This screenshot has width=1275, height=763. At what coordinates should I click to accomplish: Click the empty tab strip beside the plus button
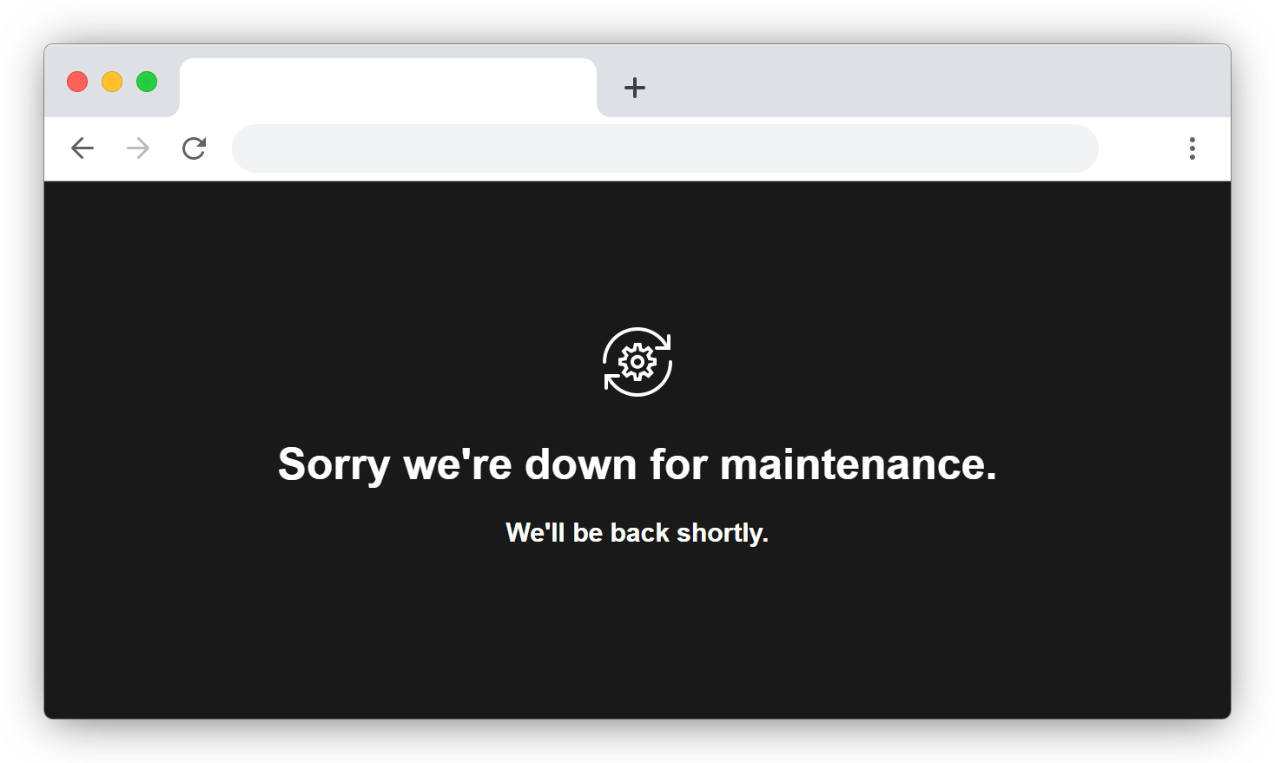[938, 87]
